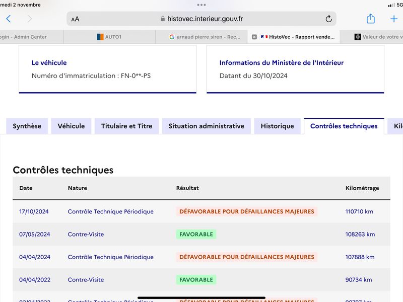Screen dimensions: 403x302
Task: Open the Synthèse section tab
Action: coord(27,126)
